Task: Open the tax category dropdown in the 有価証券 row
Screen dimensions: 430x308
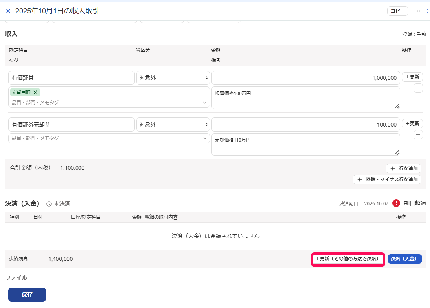Action: [173, 78]
